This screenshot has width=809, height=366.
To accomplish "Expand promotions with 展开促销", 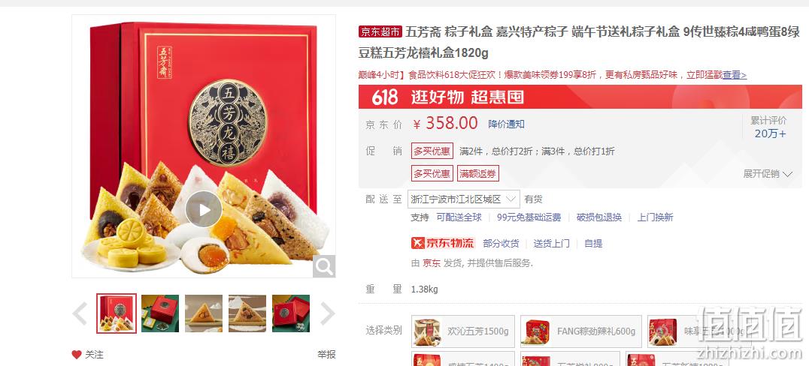I will 767,174.
